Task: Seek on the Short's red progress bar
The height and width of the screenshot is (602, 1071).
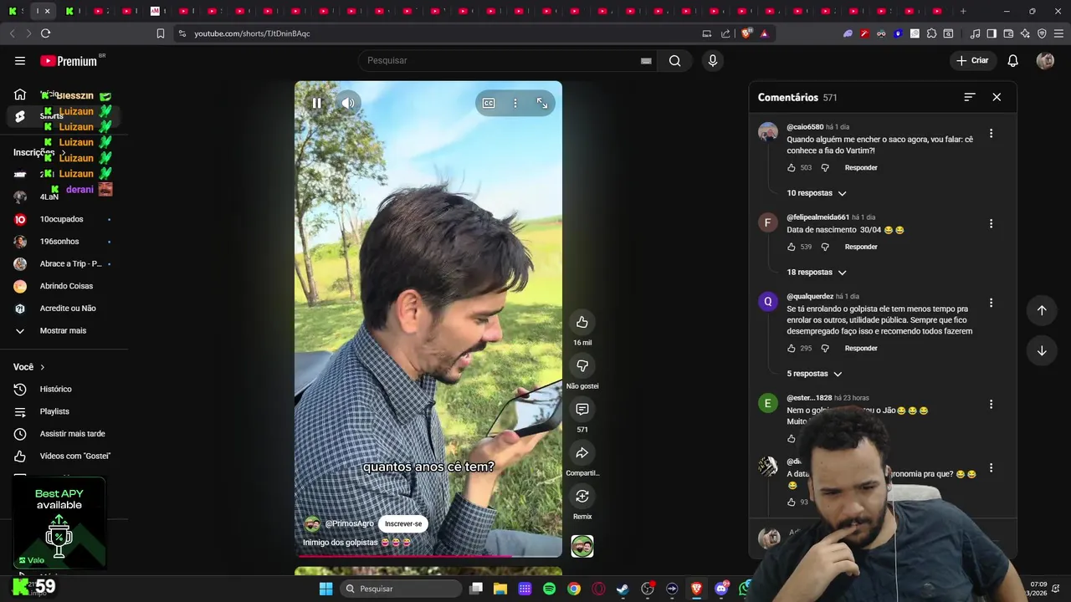Action: tap(428, 555)
